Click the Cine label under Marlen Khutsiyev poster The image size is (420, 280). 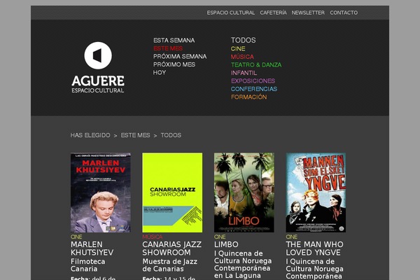(76, 237)
